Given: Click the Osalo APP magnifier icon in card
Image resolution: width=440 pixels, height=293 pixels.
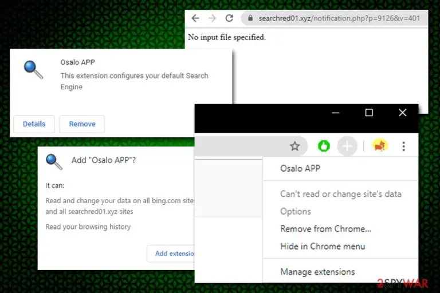Looking at the screenshot, I should pyautogui.click(x=33, y=70).
